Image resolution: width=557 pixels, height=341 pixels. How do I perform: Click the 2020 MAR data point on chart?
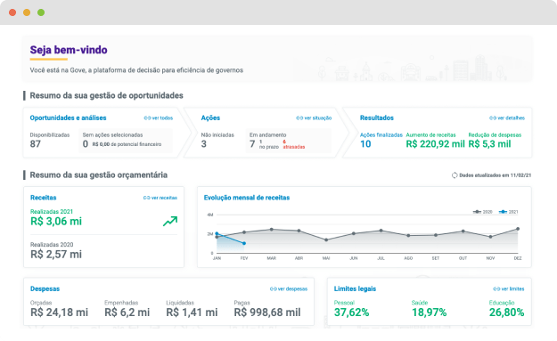272,230
